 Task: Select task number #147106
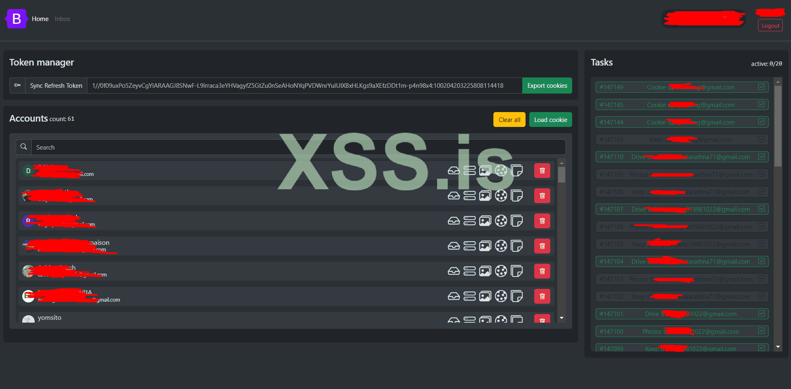[611, 227]
